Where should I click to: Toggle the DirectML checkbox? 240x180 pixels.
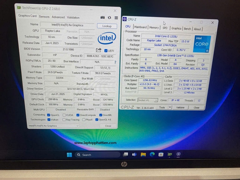[101, 115]
